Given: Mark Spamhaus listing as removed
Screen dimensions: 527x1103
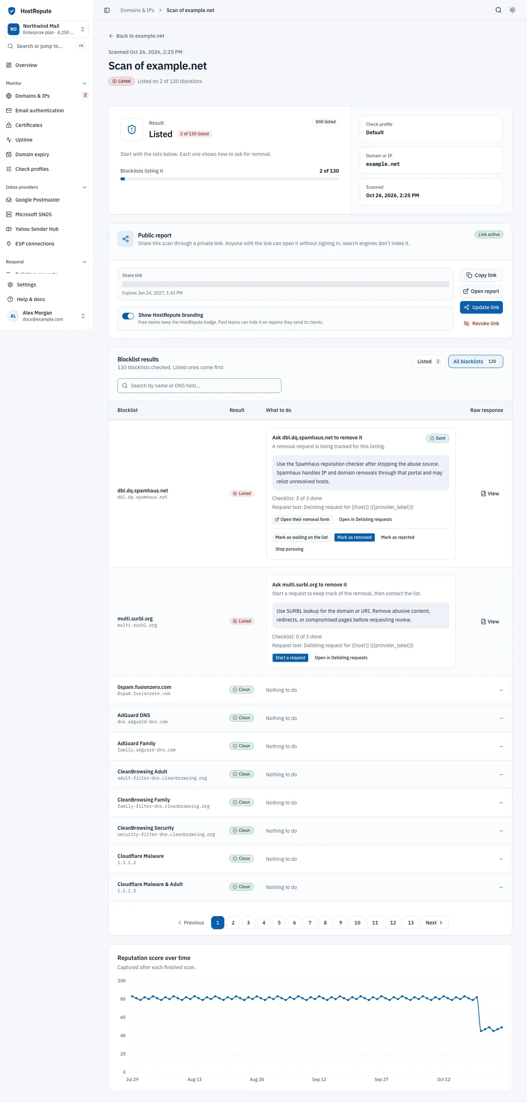Looking at the screenshot, I should point(354,537).
